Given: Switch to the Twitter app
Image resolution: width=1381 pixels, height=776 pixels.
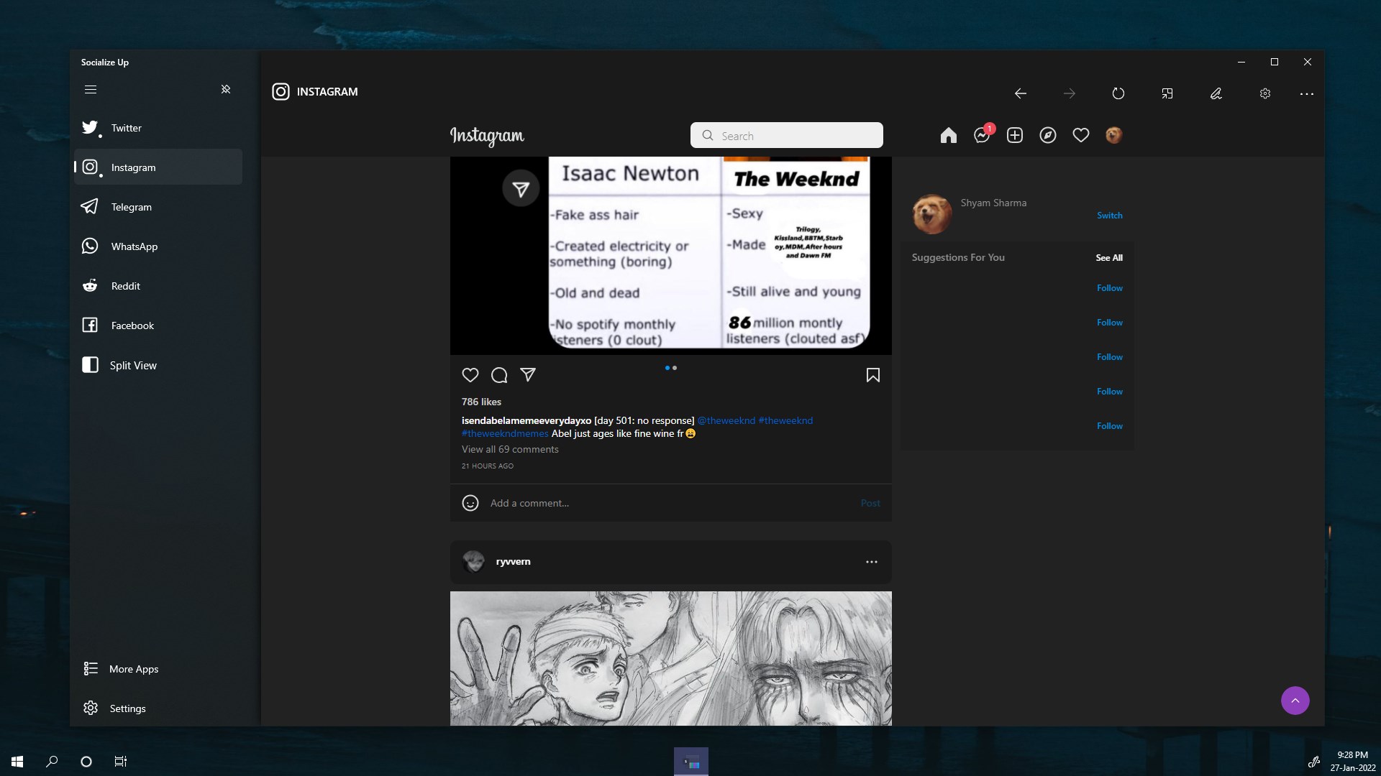Looking at the screenshot, I should coord(126,128).
